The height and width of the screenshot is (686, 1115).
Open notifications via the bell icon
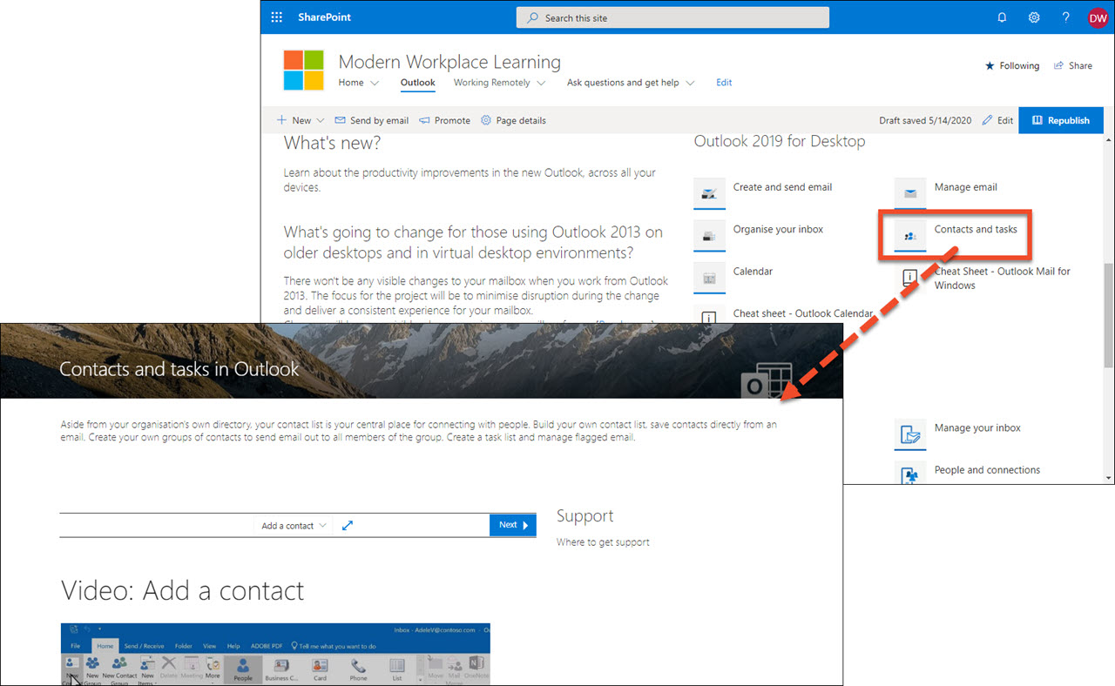(1002, 17)
